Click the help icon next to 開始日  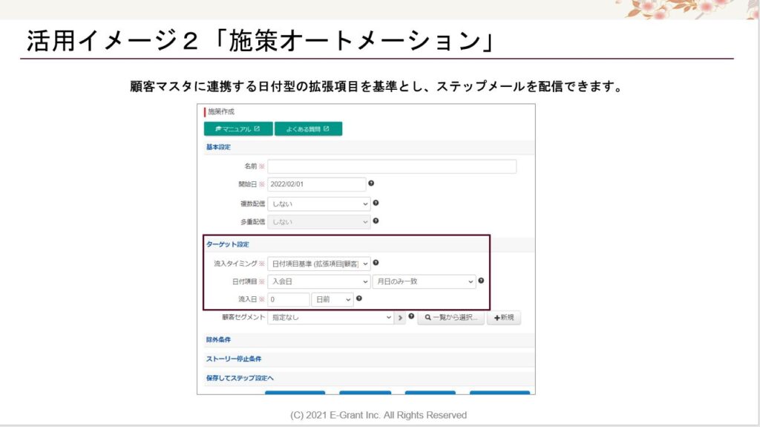click(371, 183)
